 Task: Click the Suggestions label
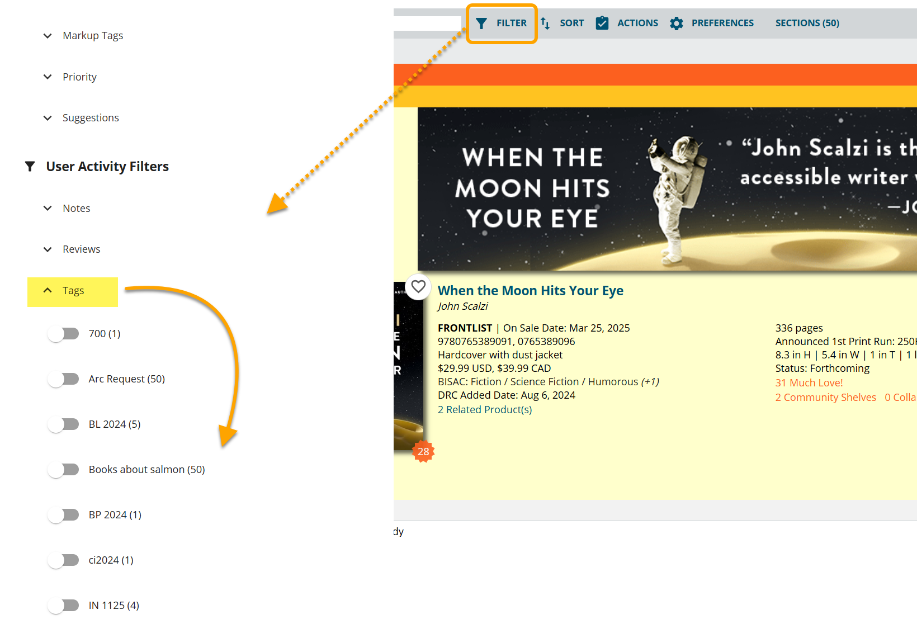point(91,118)
